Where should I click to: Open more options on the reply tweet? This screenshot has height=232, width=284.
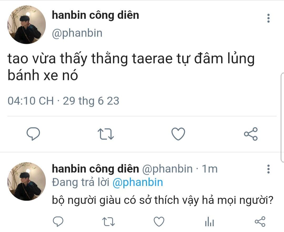click(268, 169)
